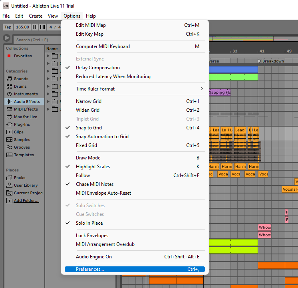
Task: Expand first folder in Name list
Action: (x=48, y=56)
